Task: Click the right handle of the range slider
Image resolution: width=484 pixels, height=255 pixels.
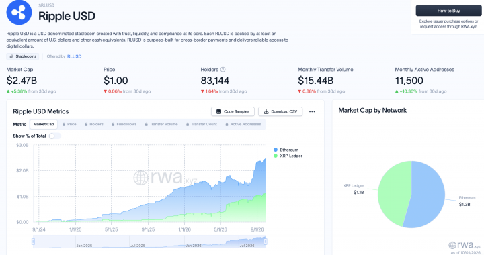Action: 266,242
